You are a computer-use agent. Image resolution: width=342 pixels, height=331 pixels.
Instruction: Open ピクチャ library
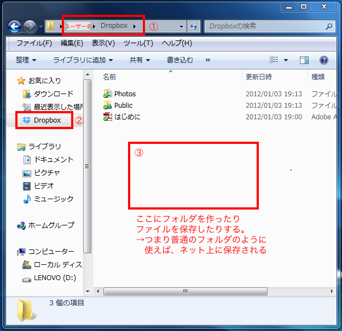point(47,173)
